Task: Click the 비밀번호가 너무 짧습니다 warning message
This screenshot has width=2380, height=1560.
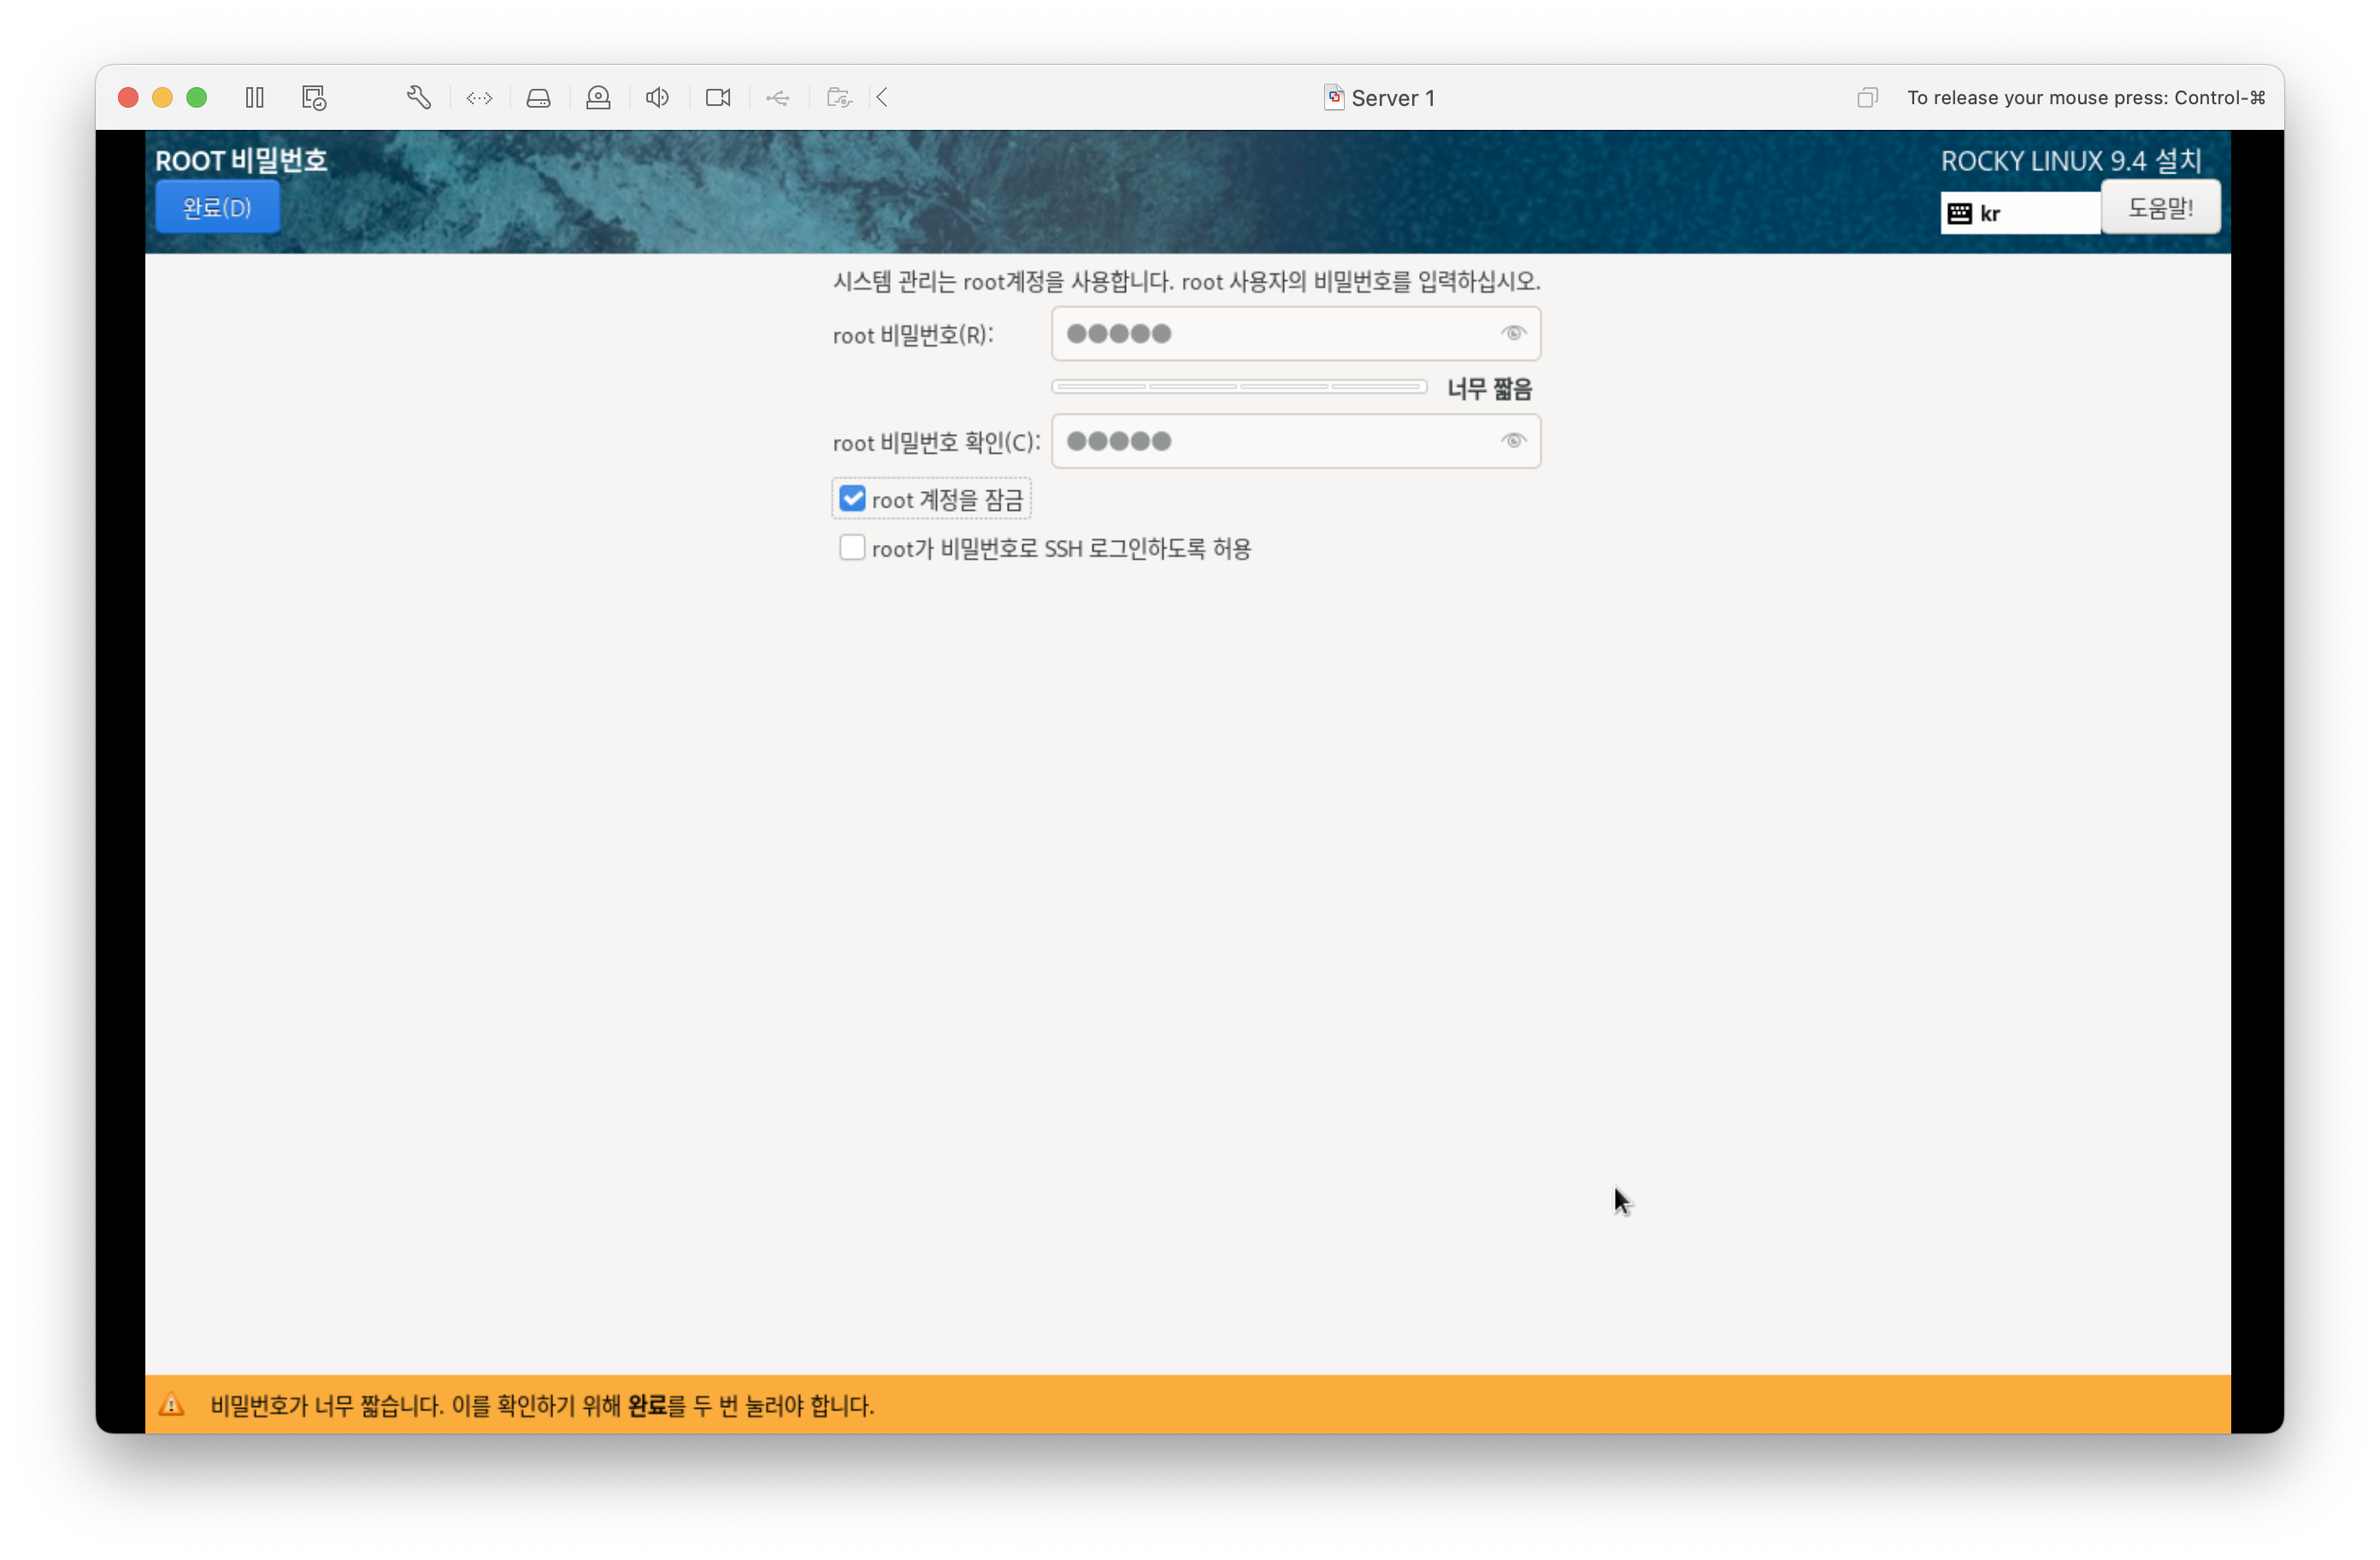Action: click(542, 1405)
